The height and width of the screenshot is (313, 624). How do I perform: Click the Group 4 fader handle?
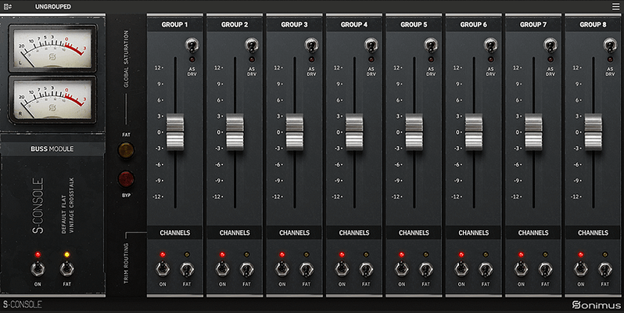coord(354,131)
